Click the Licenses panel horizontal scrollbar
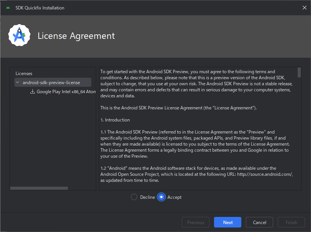Image resolution: width=311 pixels, height=232 pixels. [39, 188]
